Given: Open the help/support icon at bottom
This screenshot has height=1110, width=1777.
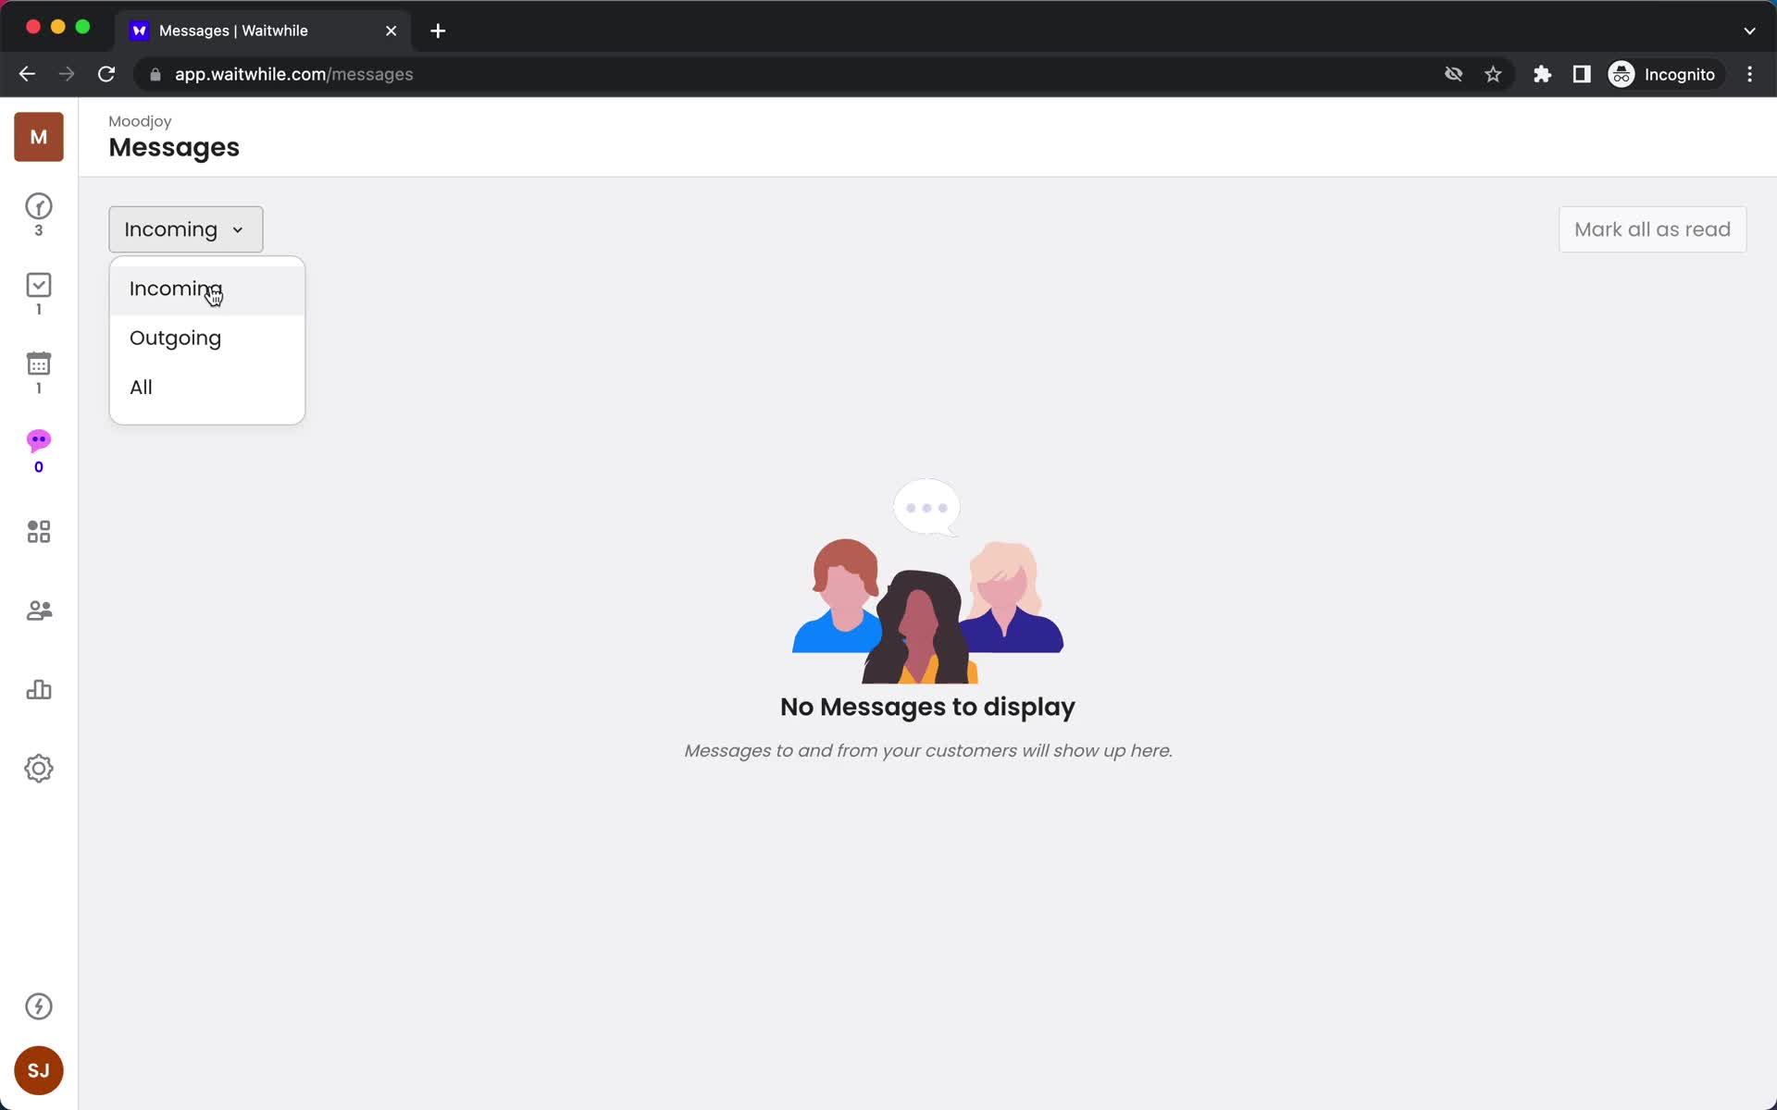Looking at the screenshot, I should pos(37,1006).
